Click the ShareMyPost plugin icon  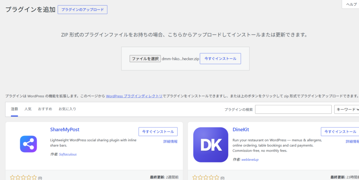28,144
